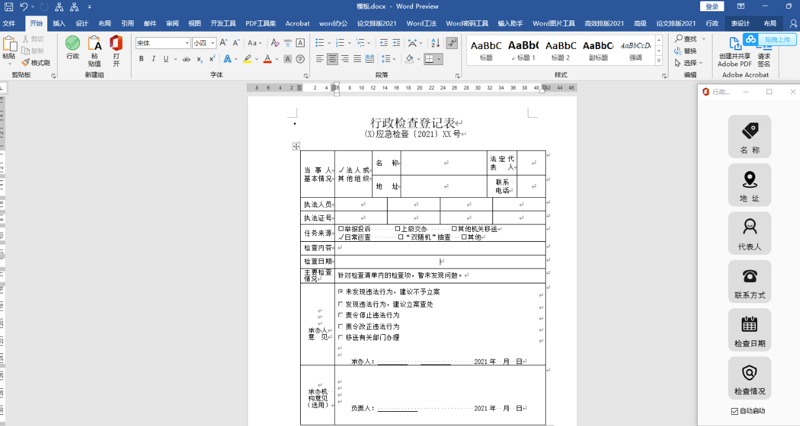The height and width of the screenshot is (426, 800).
Task: Toggle bold formatting in the Font group
Action: click(x=143, y=58)
